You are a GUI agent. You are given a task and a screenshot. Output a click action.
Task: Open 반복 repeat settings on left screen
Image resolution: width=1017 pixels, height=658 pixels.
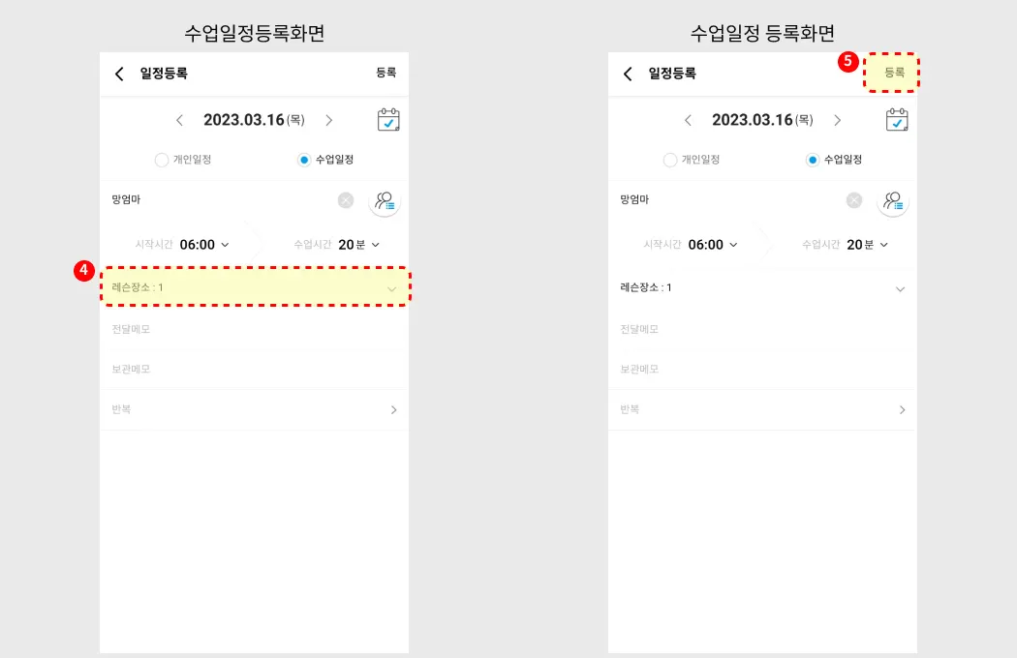[254, 409]
